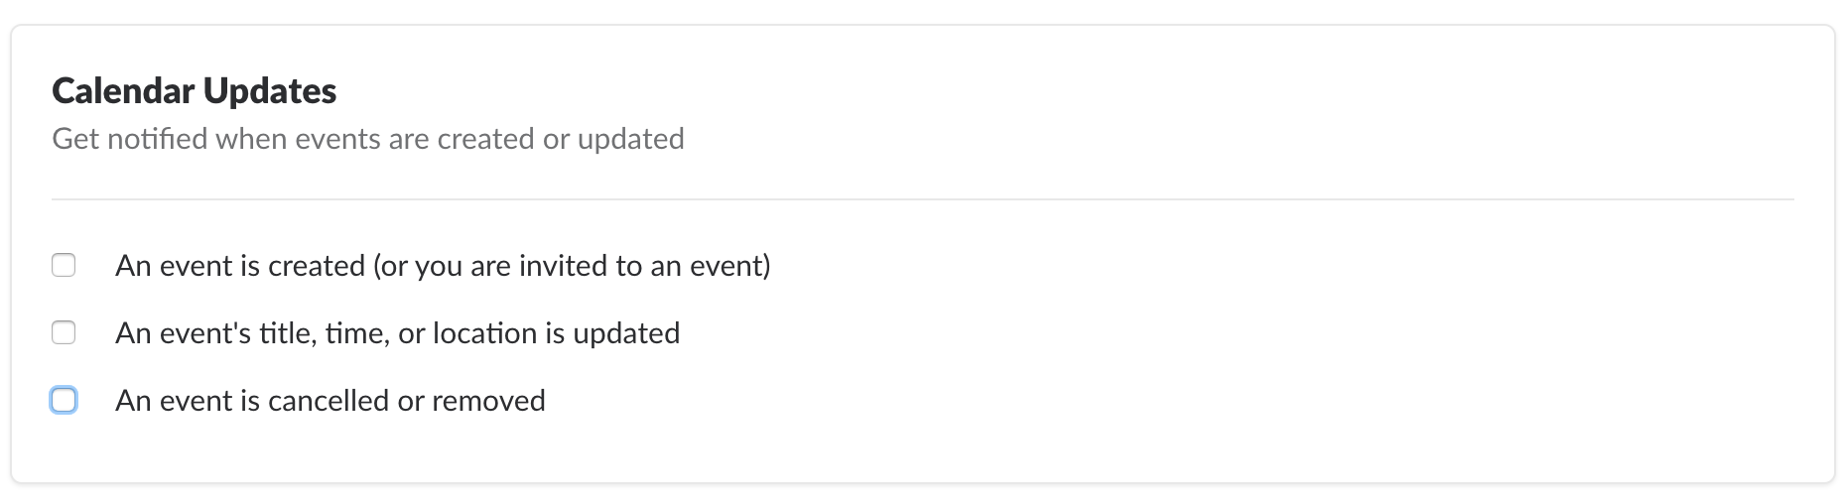Toggle notifications for event location updates
This screenshot has height=504, width=1846.
(64, 332)
